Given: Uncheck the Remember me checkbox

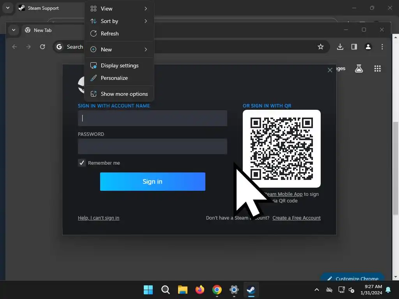Looking at the screenshot, I should 82,163.
